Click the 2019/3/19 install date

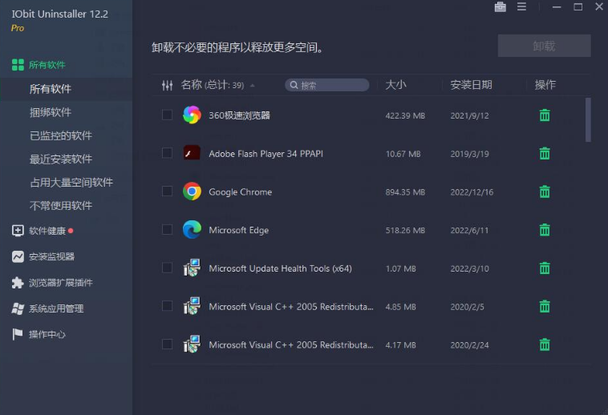coord(469,154)
